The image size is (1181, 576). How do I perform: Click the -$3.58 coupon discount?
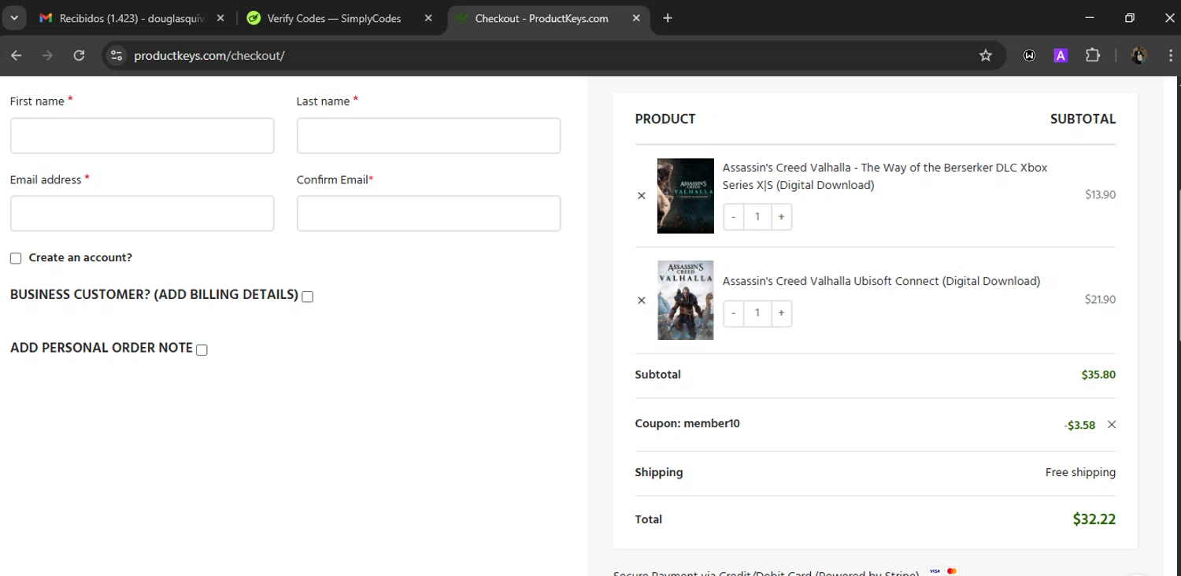point(1079,425)
